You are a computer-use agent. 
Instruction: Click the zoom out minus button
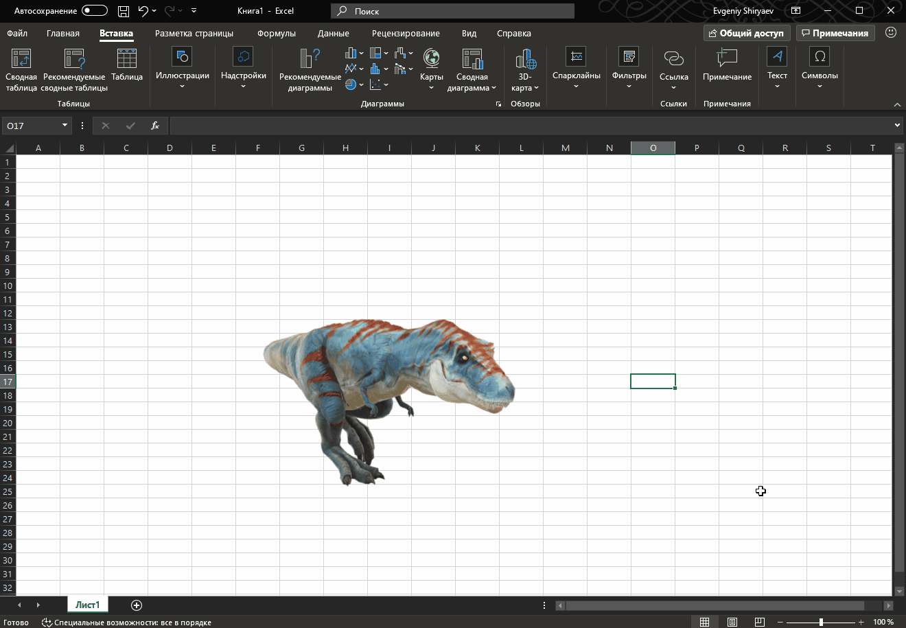pos(780,622)
